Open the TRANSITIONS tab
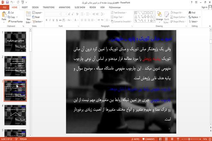The image size is (212, 141). pyautogui.click(x=49, y=7)
